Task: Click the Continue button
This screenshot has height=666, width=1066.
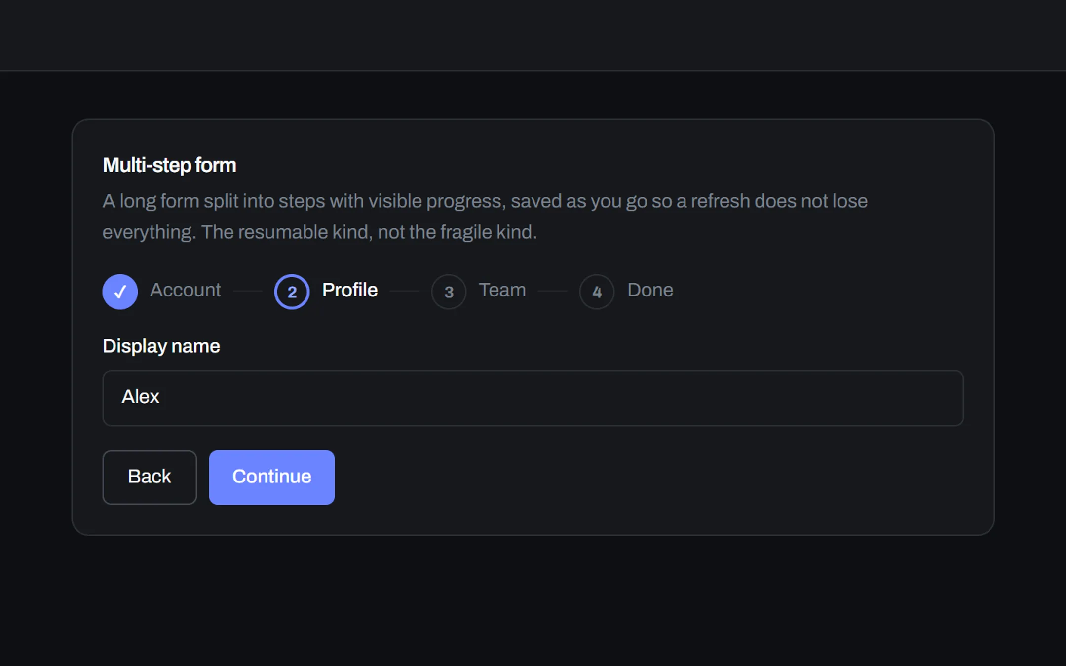Action: 272,477
